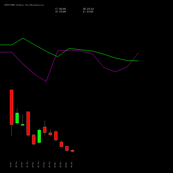Click the open value O: 18.60
This screenshot has width=173, height=173.
pyautogui.click(x=61, y=12)
